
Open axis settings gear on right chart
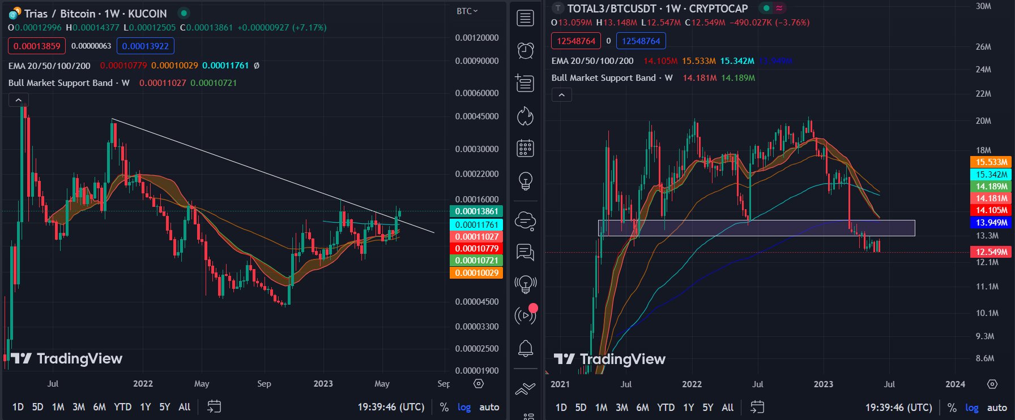pos(992,384)
